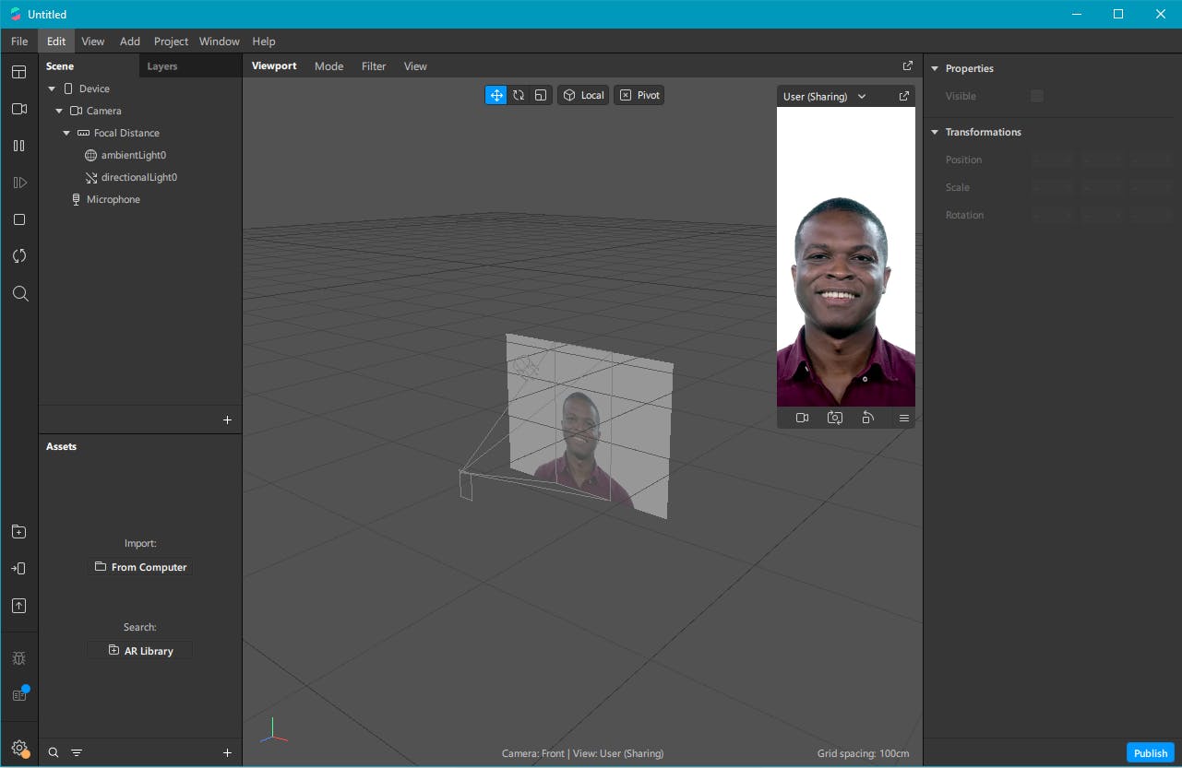Click the simulator preview face image
1182x768 pixels.
[846, 257]
